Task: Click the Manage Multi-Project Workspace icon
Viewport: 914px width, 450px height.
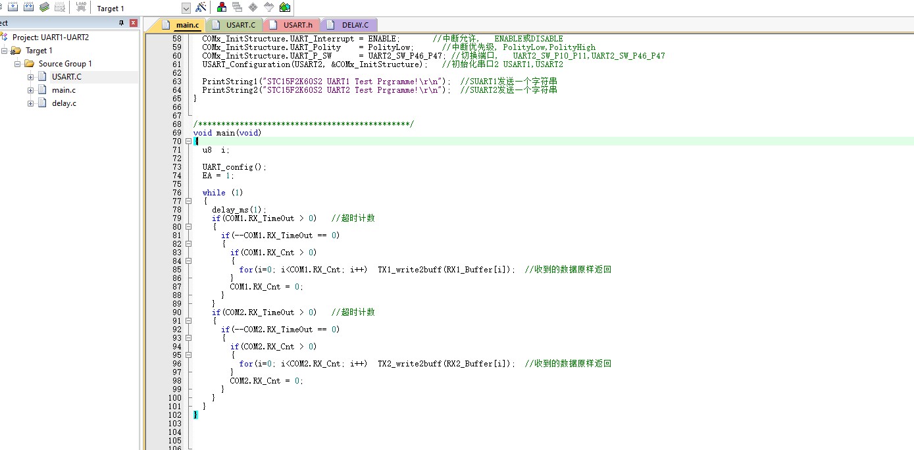Action: coord(238,7)
